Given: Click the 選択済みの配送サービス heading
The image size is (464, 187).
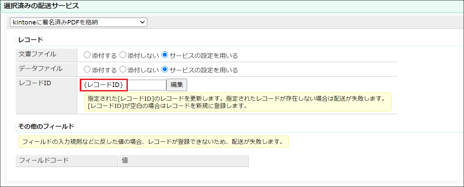Looking at the screenshot, I should point(41,6).
